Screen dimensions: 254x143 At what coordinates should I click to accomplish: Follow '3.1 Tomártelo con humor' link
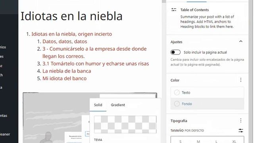(96, 64)
